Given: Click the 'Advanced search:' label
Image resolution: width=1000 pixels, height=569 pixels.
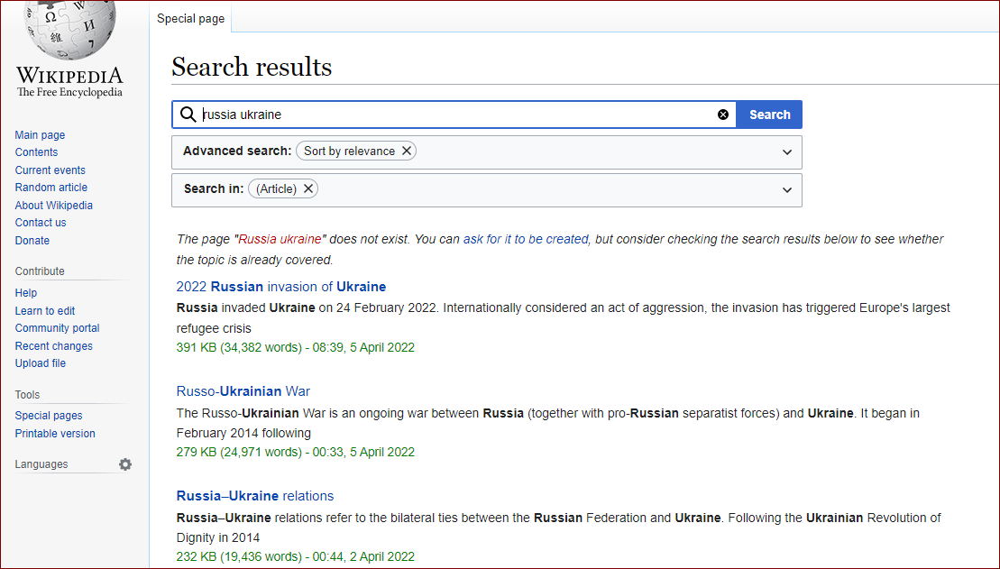Looking at the screenshot, I should pos(237,151).
